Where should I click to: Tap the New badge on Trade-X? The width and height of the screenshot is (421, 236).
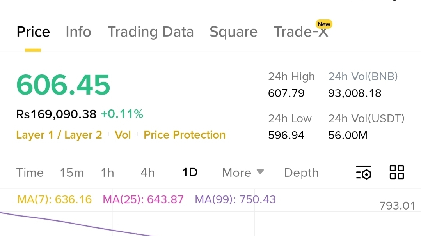[x=323, y=25]
